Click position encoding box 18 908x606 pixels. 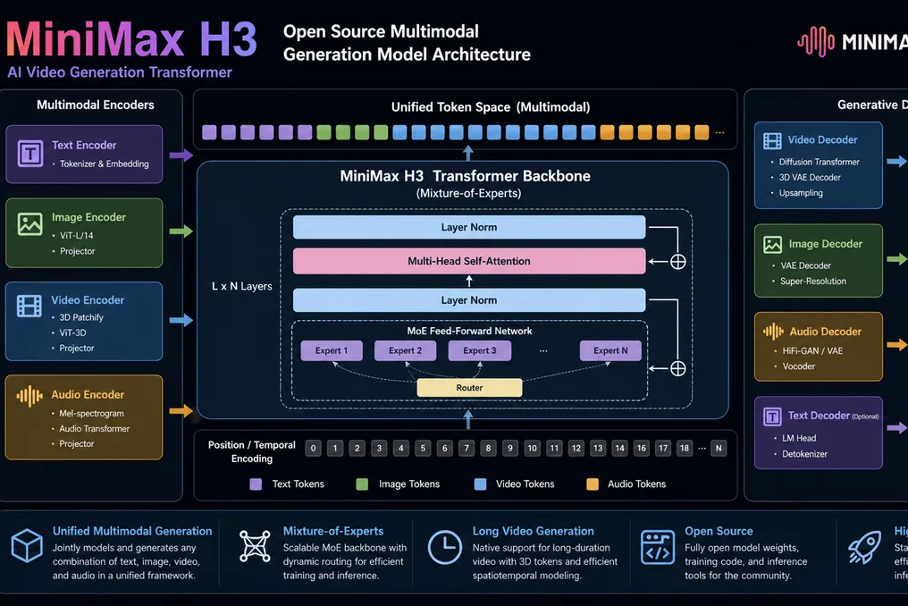tap(685, 448)
